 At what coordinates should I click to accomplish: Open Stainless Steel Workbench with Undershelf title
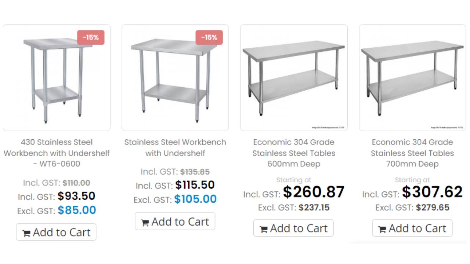coord(175,147)
